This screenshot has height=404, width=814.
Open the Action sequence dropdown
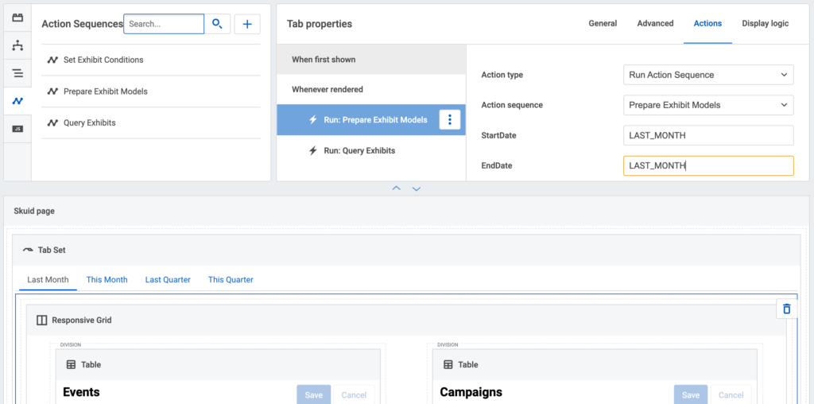click(708, 105)
